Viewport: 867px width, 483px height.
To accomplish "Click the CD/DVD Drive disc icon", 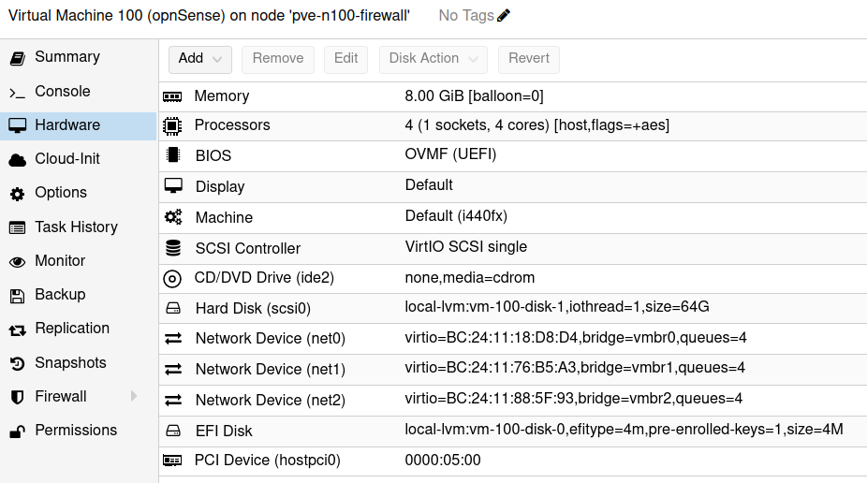I will click(172, 278).
